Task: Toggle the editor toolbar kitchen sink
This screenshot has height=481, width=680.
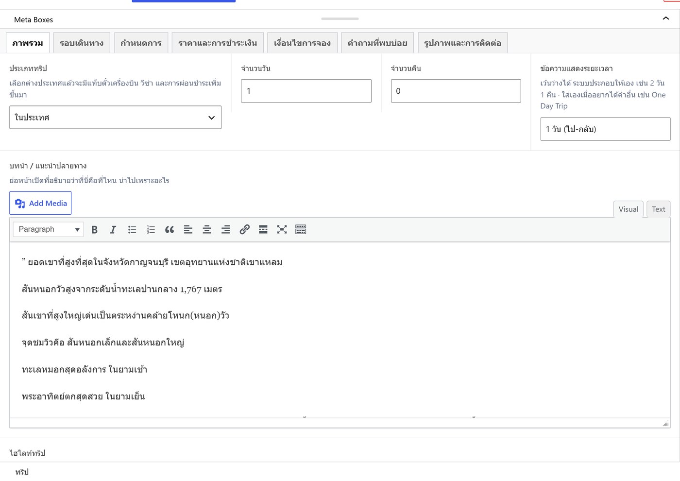Action: [x=301, y=229]
